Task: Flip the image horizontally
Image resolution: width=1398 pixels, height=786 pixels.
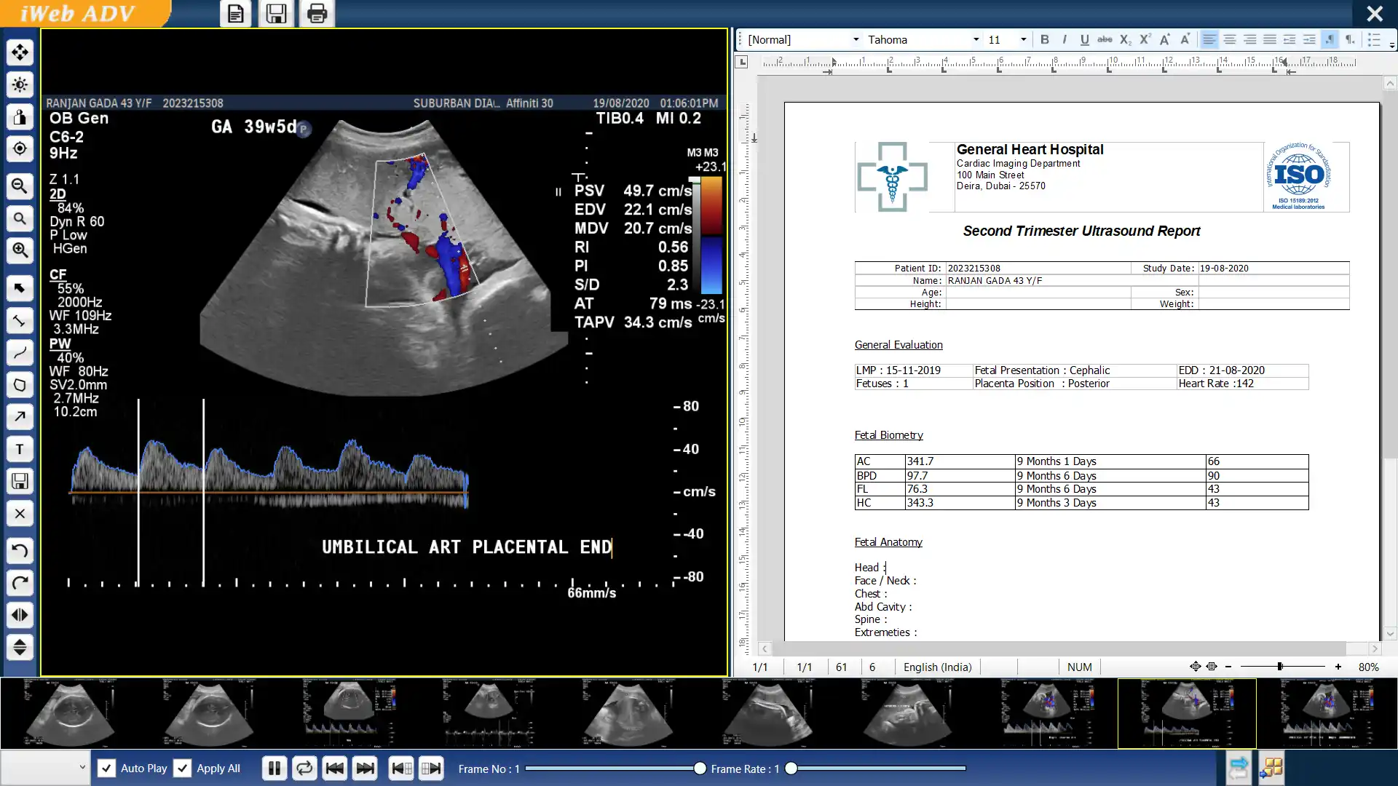Action: (20, 615)
